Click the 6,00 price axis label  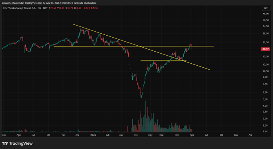[x=266, y=92]
